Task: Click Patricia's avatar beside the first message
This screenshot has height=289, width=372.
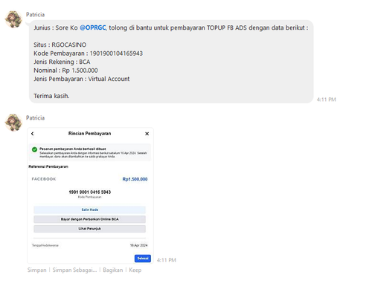Action: click(13, 19)
